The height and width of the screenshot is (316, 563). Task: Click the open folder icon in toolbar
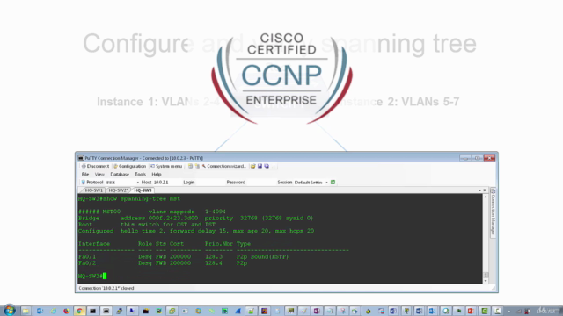tap(252, 166)
